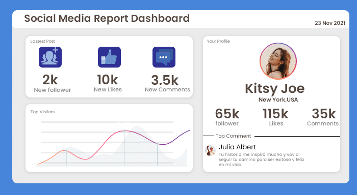357x195 pixels.
Task: Click Julia Albert's Spanish comment text
Action: click(x=261, y=159)
